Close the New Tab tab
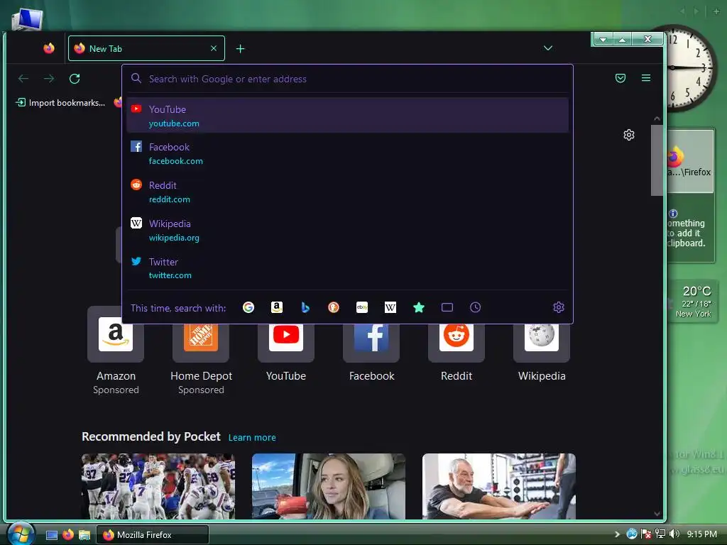This screenshot has width=727, height=545. tap(214, 48)
